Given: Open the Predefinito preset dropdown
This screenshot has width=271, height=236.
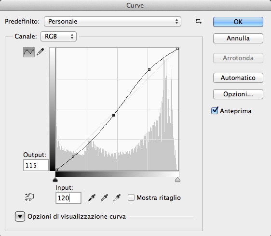Looking at the screenshot, I should [x=112, y=21].
